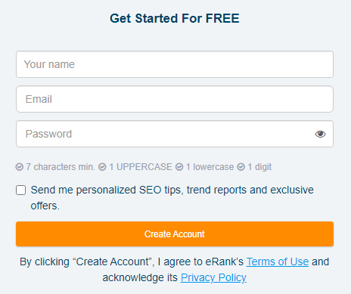Viewport: 351px width, 294px height.
Task: Click the check icon beside 1 lowercase
Action: tap(179, 167)
